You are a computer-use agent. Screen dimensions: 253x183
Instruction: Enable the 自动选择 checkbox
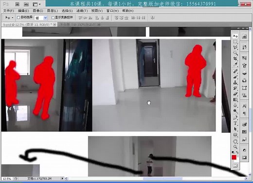(x=18, y=18)
